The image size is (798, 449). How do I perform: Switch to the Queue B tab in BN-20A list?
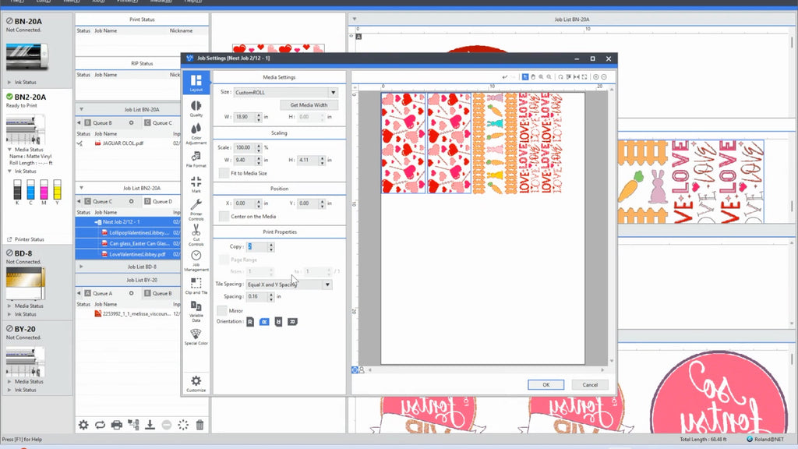pyautogui.click(x=102, y=122)
